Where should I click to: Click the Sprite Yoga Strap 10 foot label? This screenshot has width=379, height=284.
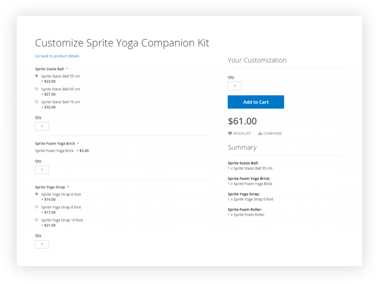[62, 220]
